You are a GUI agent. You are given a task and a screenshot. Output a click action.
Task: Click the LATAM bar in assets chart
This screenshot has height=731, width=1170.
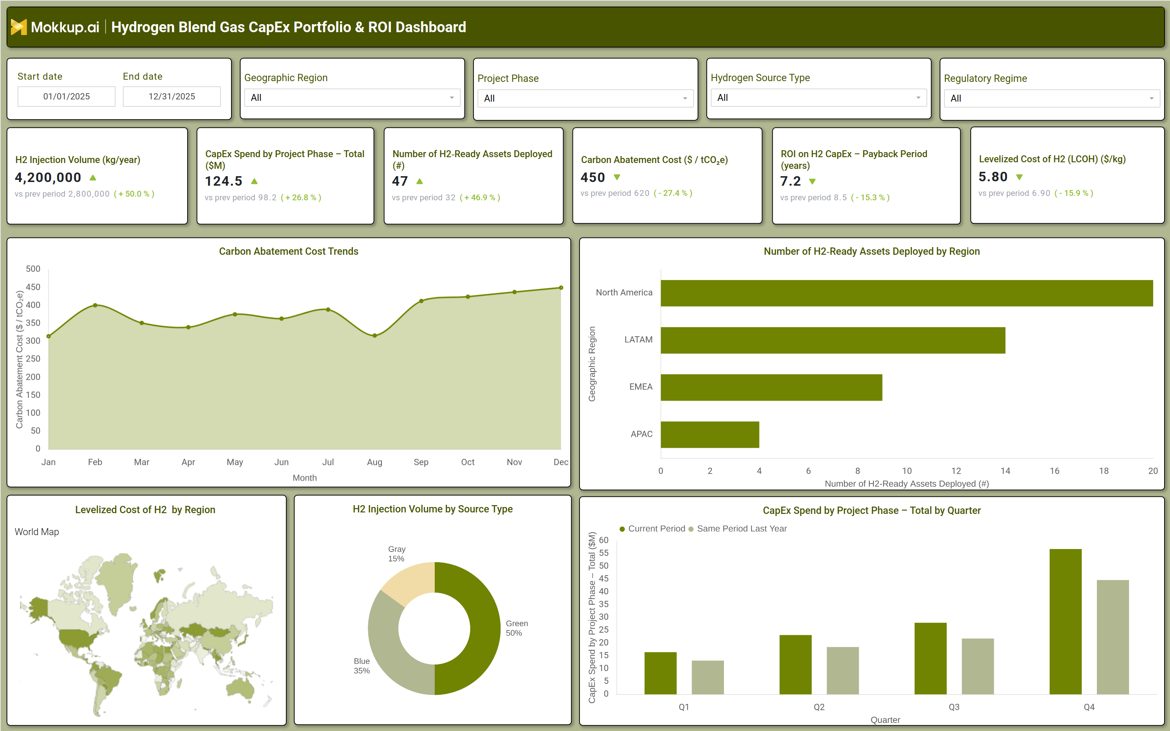[x=833, y=340]
